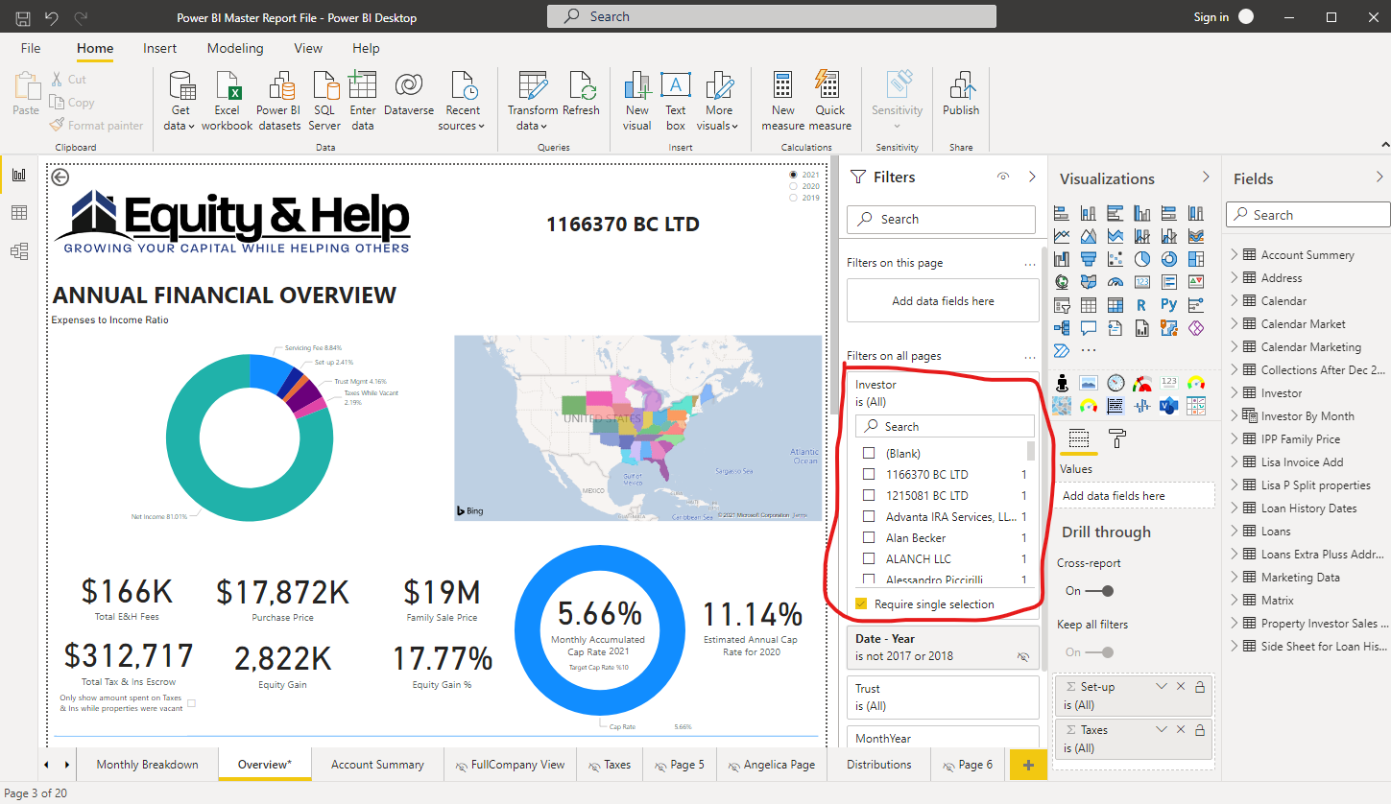Expand the Investor table in Fields
The width and height of the screenshot is (1391, 804).
[1235, 393]
